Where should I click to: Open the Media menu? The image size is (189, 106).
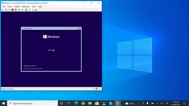point(17,6)
